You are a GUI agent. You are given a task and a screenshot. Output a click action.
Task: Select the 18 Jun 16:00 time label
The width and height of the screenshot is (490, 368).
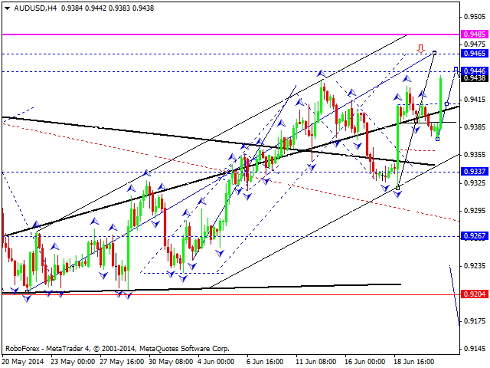click(414, 362)
